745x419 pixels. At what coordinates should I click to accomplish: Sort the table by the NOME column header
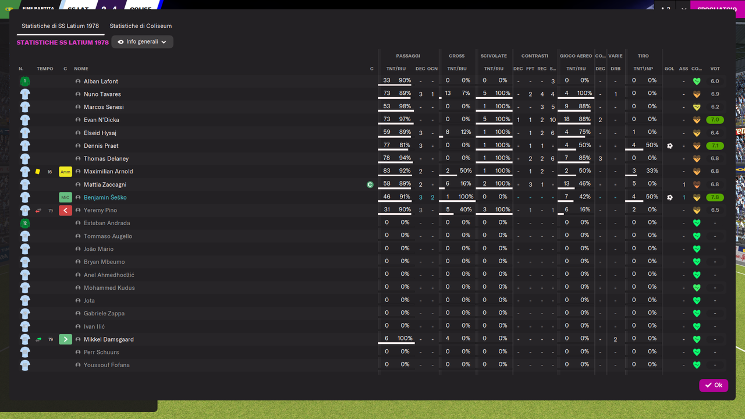[81, 69]
